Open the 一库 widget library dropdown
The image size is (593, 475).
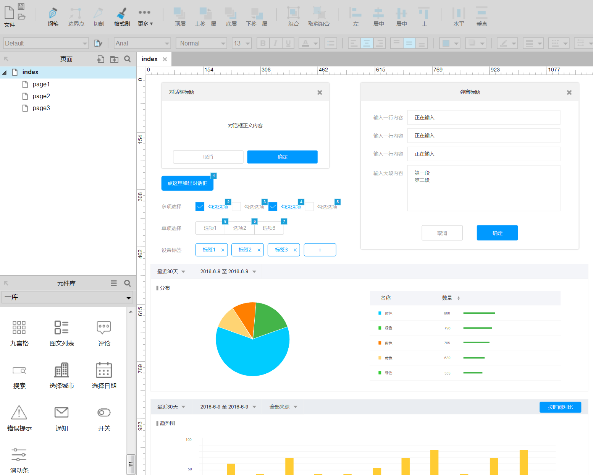(x=67, y=297)
